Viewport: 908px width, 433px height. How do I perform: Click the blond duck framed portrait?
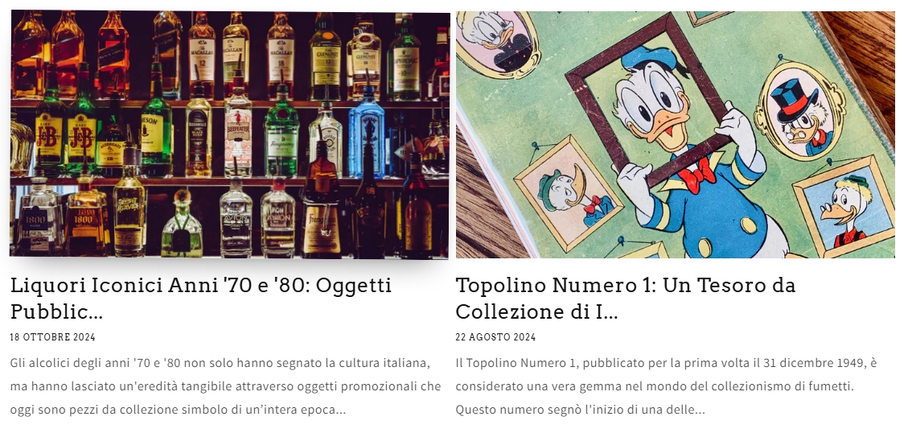844,206
